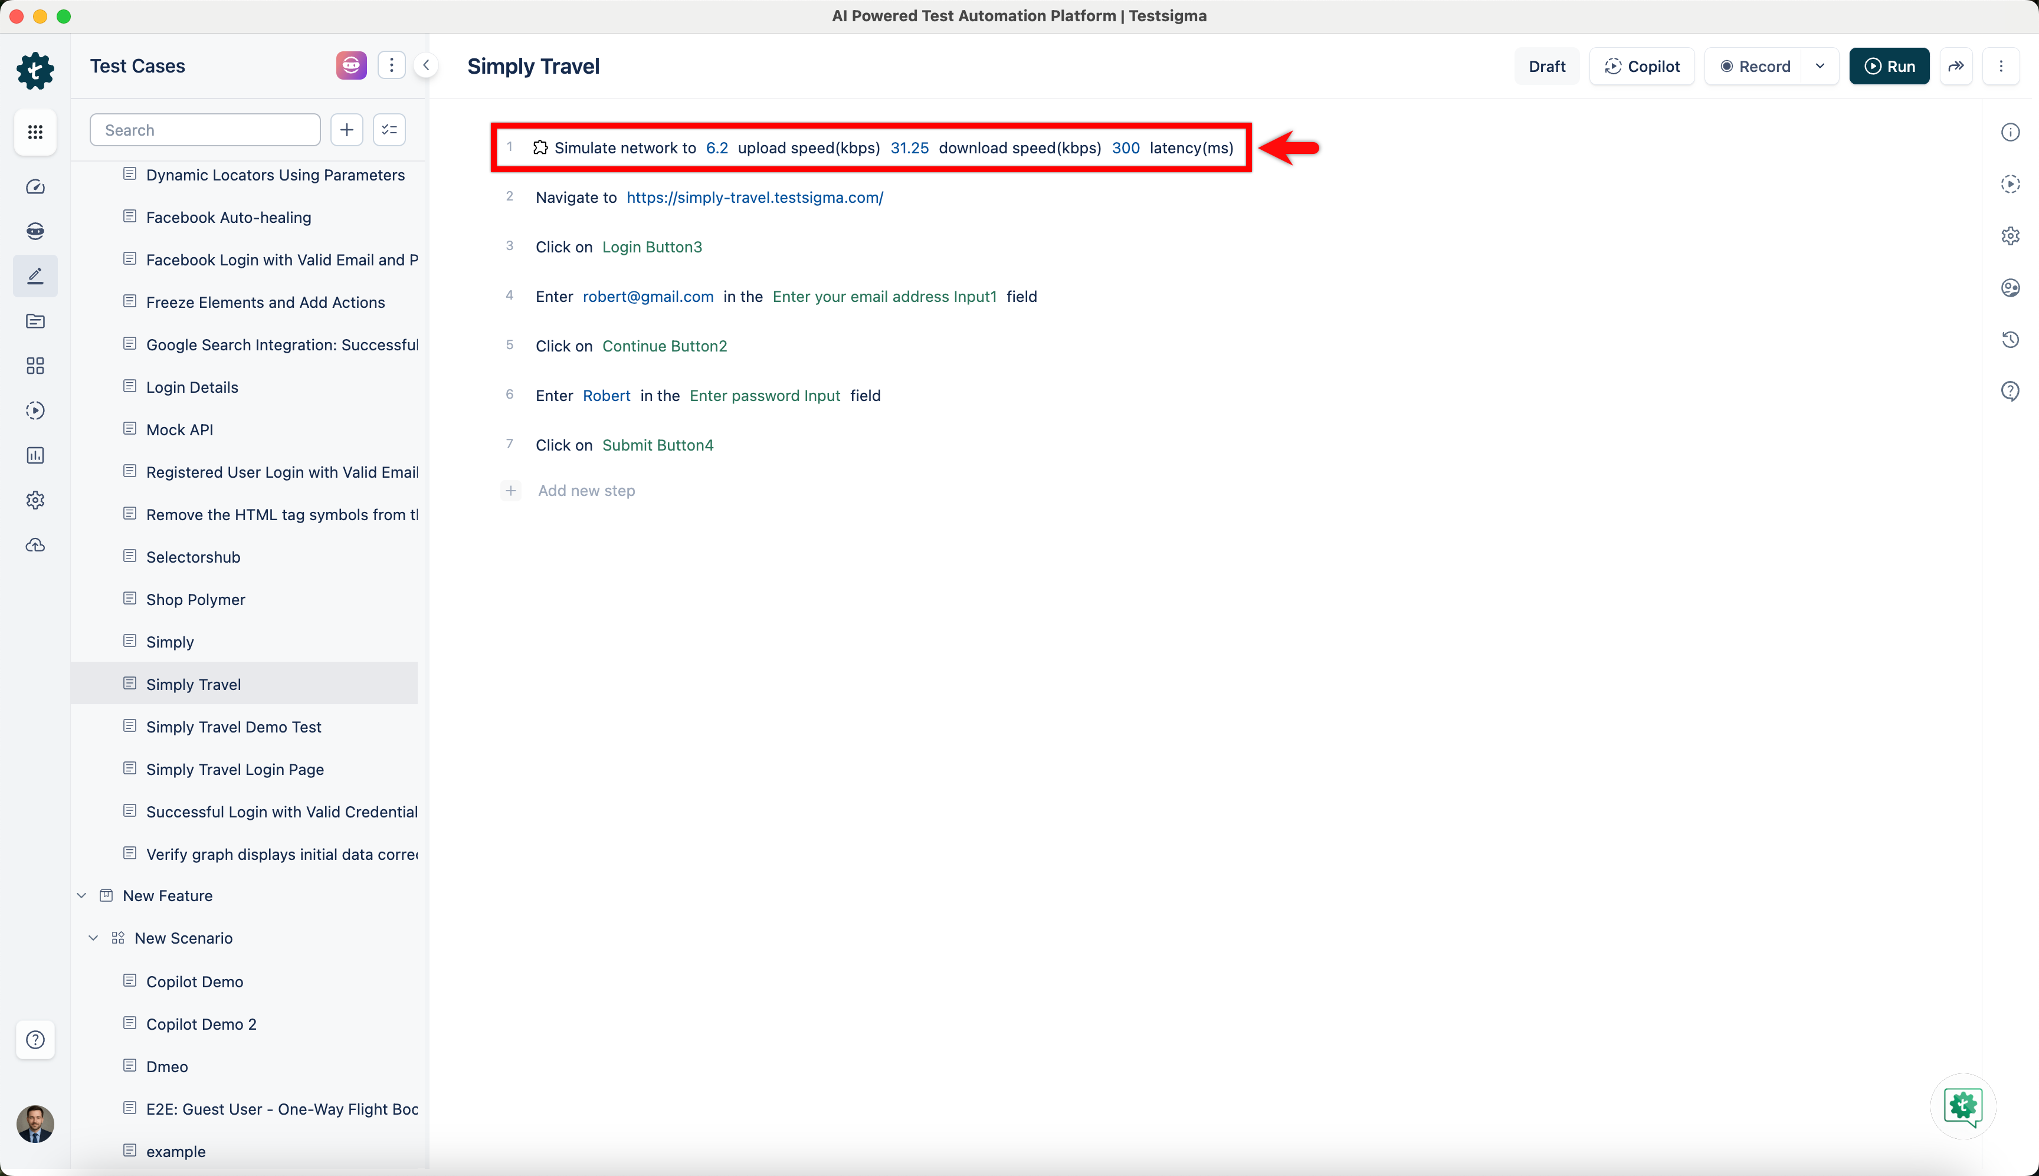
Task: Open the step settings gear in right panel
Action: 2011,236
